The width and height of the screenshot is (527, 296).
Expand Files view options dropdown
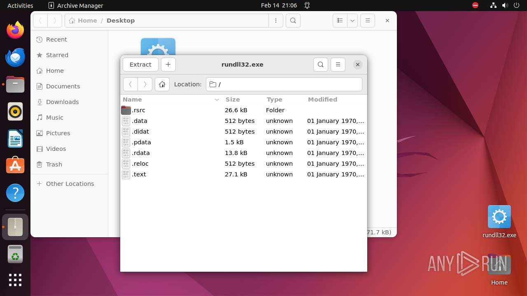(352, 21)
